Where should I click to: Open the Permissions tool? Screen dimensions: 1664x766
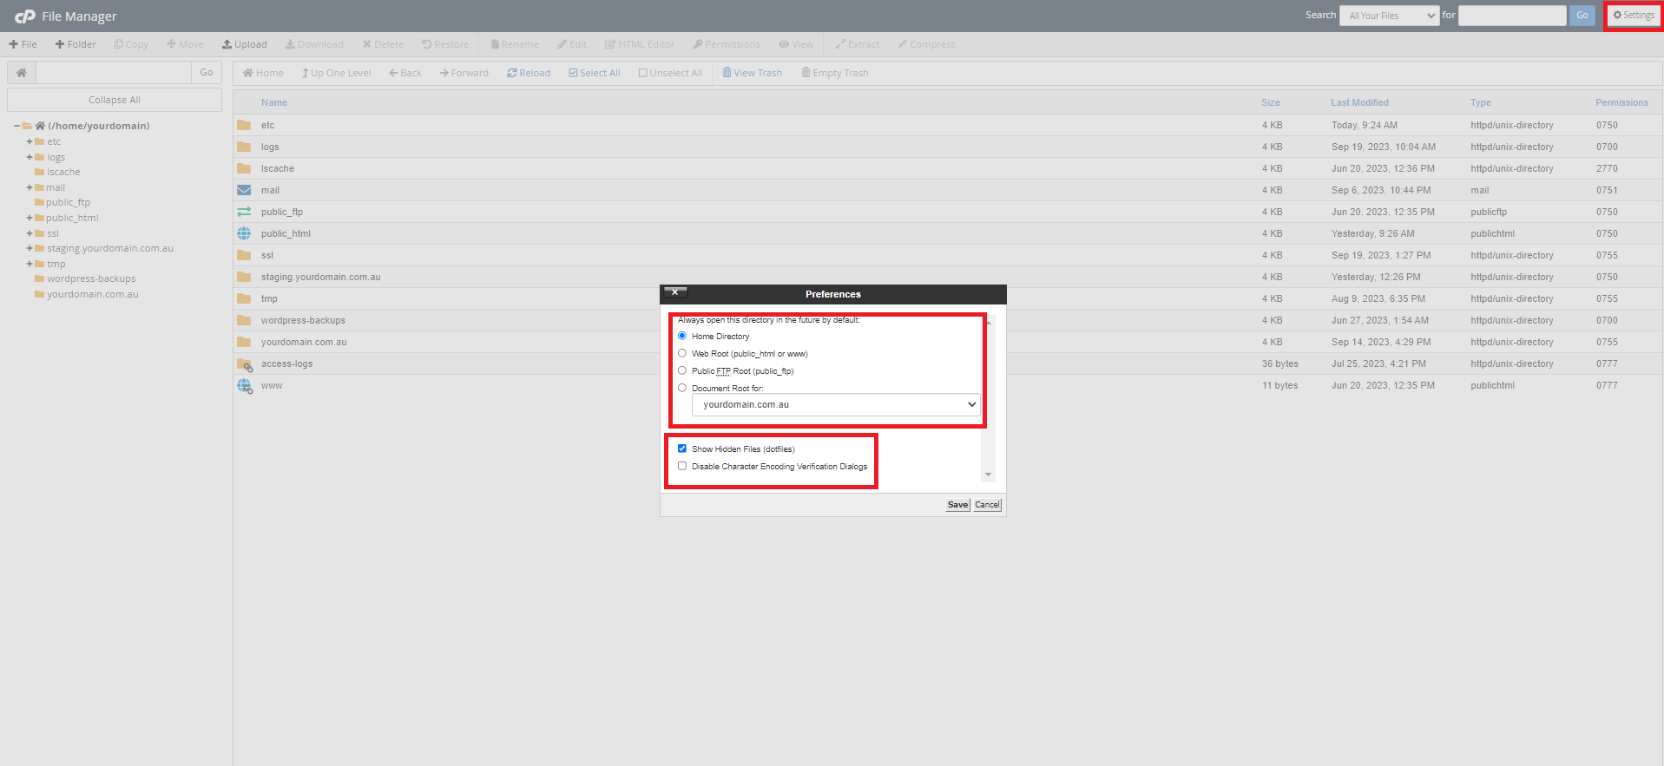[727, 44]
